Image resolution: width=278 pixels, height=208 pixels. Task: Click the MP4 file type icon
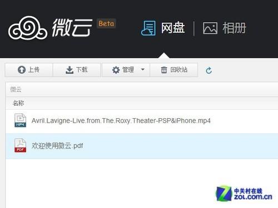(x=21, y=120)
